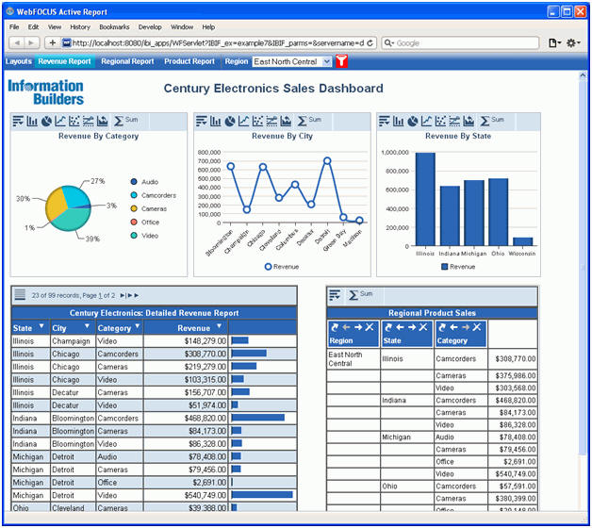Reload the page with refresh button
Viewport: 592px width, 528px height.
[x=370, y=43]
